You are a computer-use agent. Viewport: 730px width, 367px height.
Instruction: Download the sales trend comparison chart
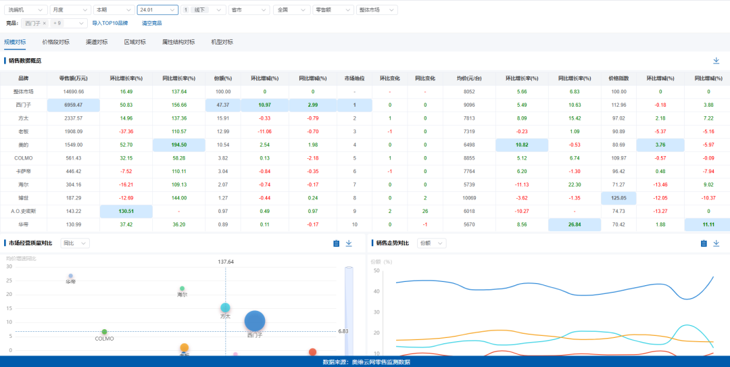pos(716,243)
